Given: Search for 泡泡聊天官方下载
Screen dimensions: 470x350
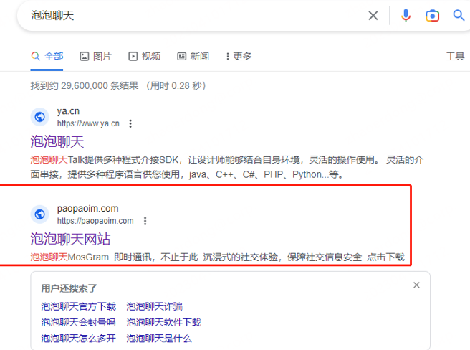Looking at the screenshot, I should click(x=78, y=306).
